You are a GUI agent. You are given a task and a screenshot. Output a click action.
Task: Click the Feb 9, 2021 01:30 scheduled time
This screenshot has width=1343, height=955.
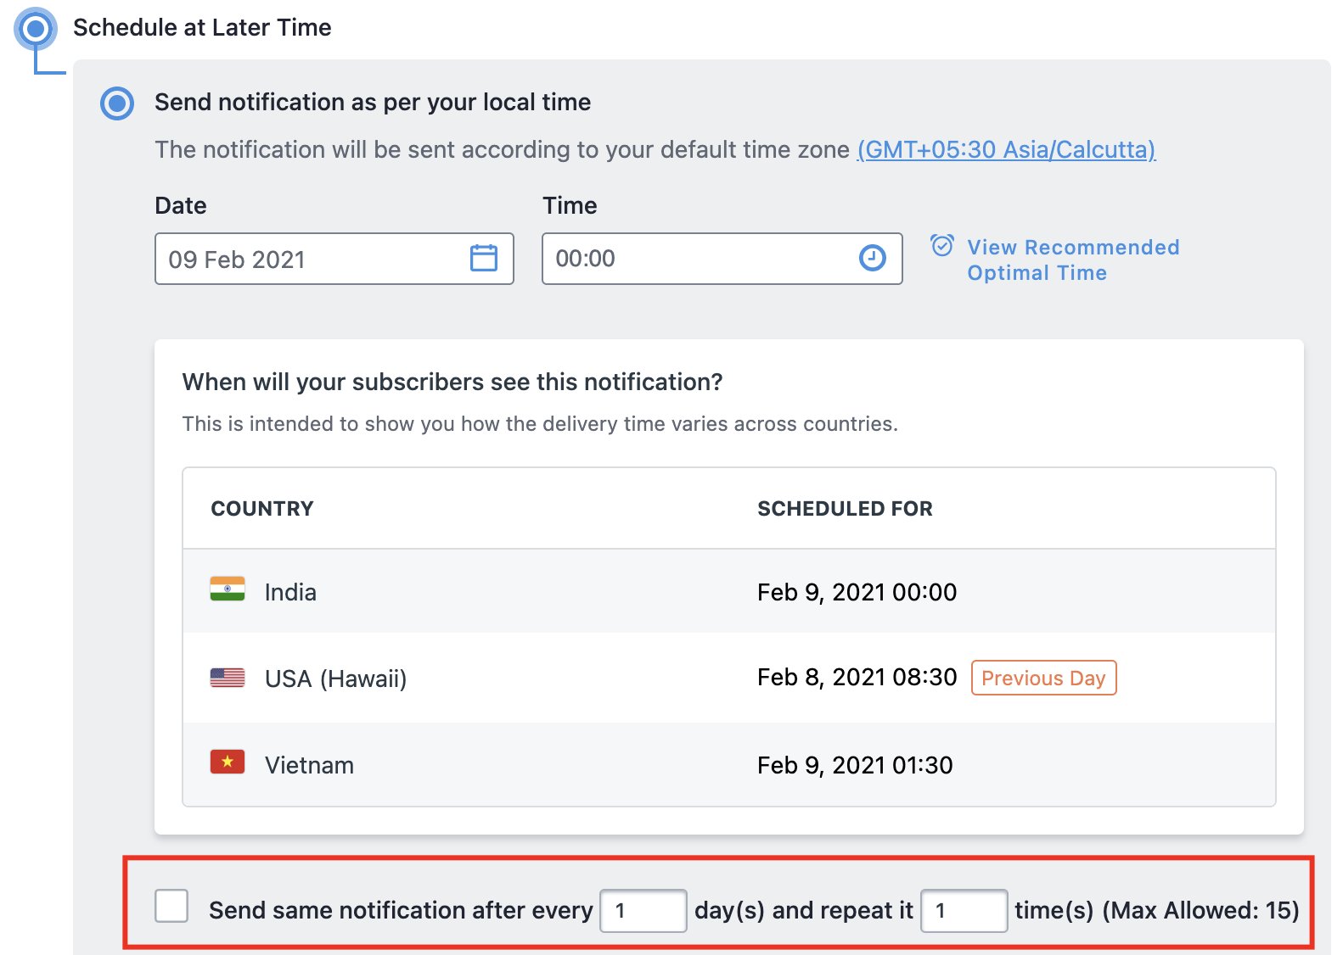(x=855, y=765)
